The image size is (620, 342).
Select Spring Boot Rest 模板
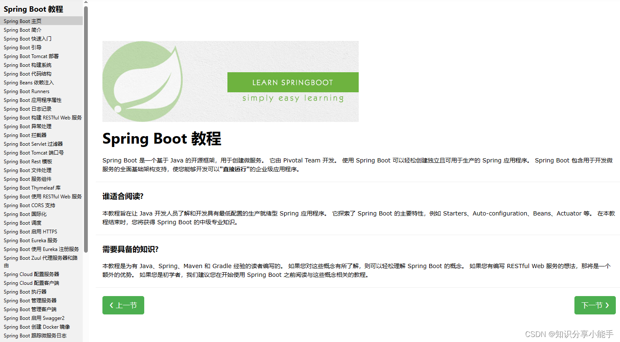click(28, 161)
